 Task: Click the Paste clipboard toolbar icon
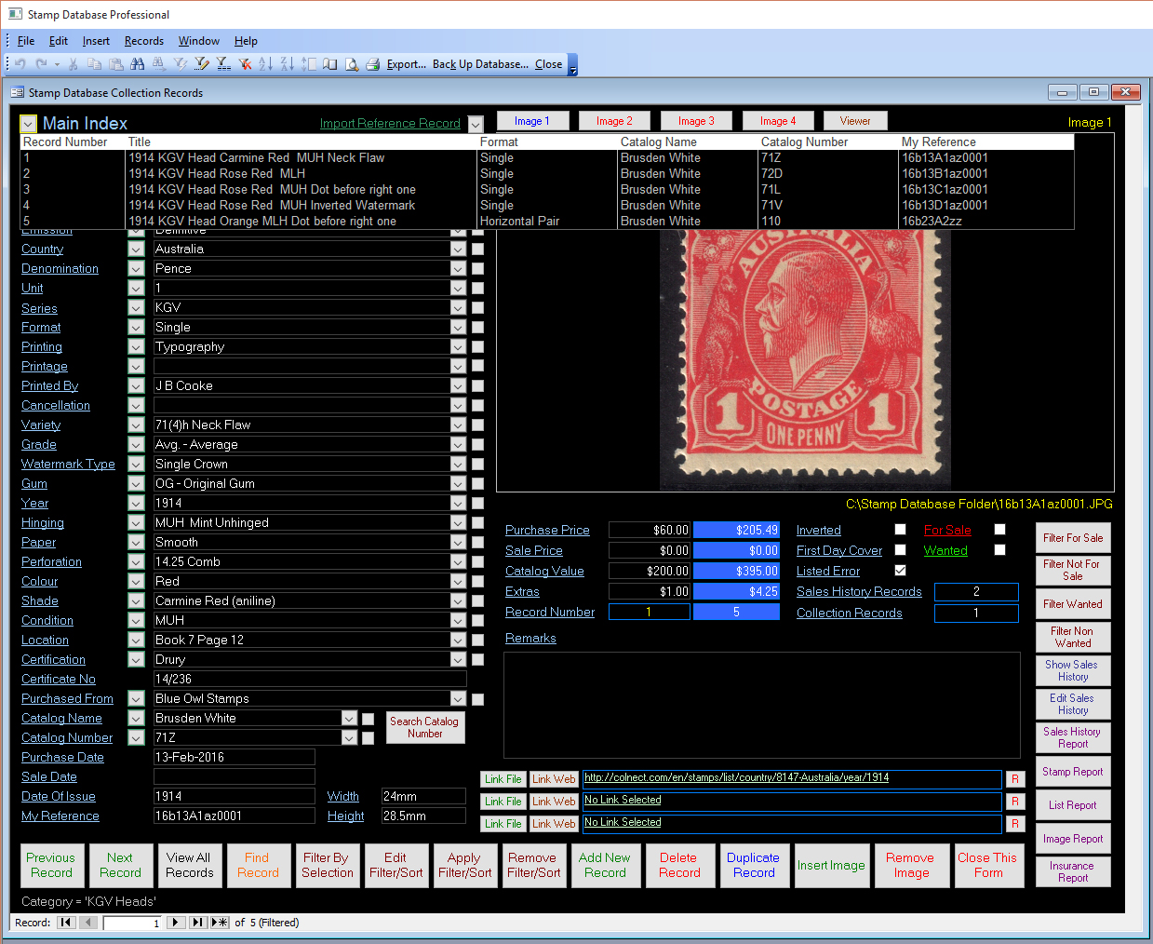click(x=116, y=64)
